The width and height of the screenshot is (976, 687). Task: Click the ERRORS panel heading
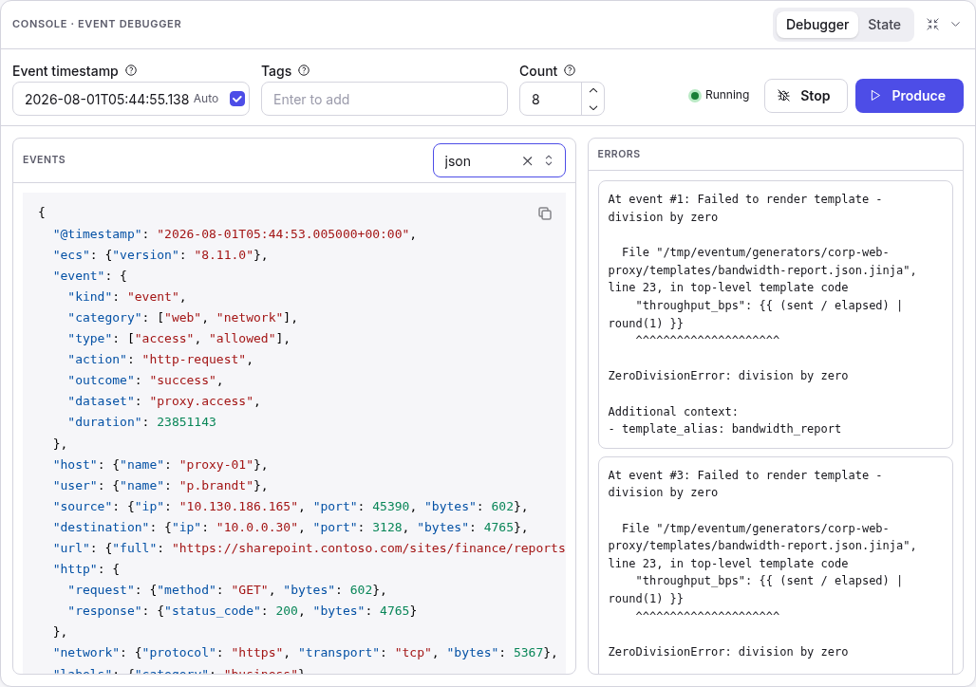619,154
